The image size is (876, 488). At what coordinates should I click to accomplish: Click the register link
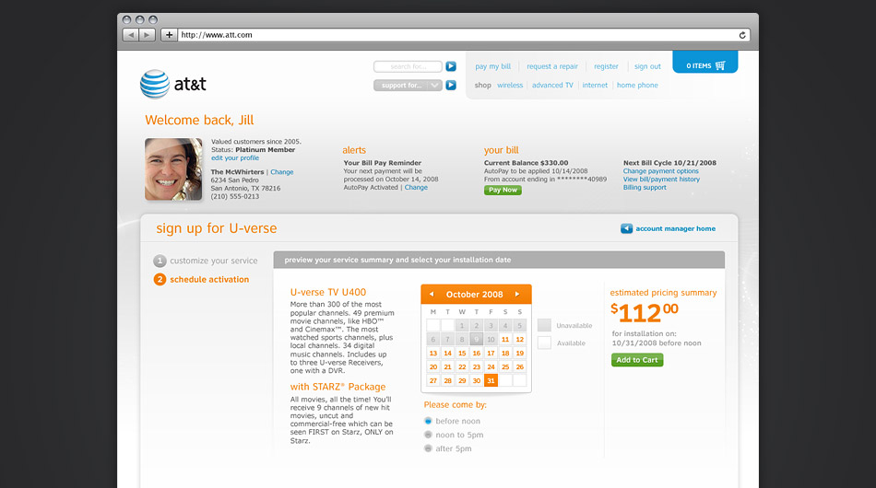606,66
